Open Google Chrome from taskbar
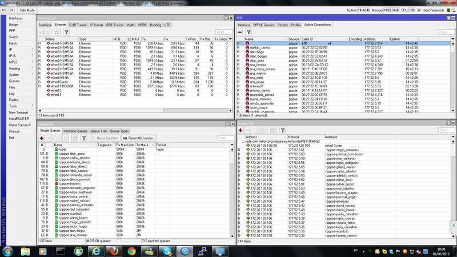 tap(131, 251)
